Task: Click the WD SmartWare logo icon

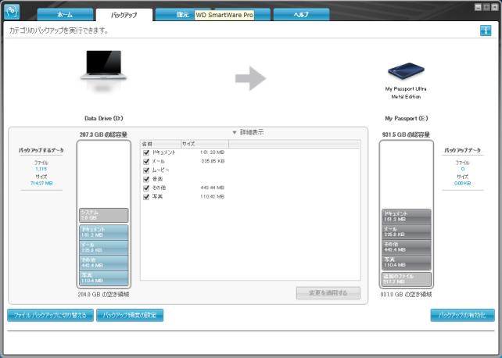Action: pos(12,12)
